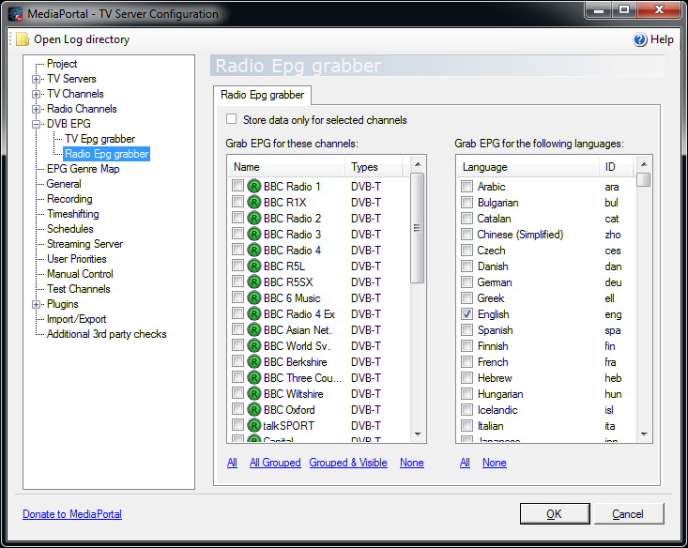Click the language list scroll down arrow

click(x=644, y=434)
